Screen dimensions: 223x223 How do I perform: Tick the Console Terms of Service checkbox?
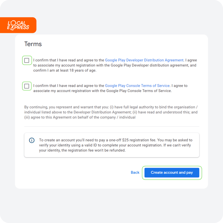click(27, 86)
